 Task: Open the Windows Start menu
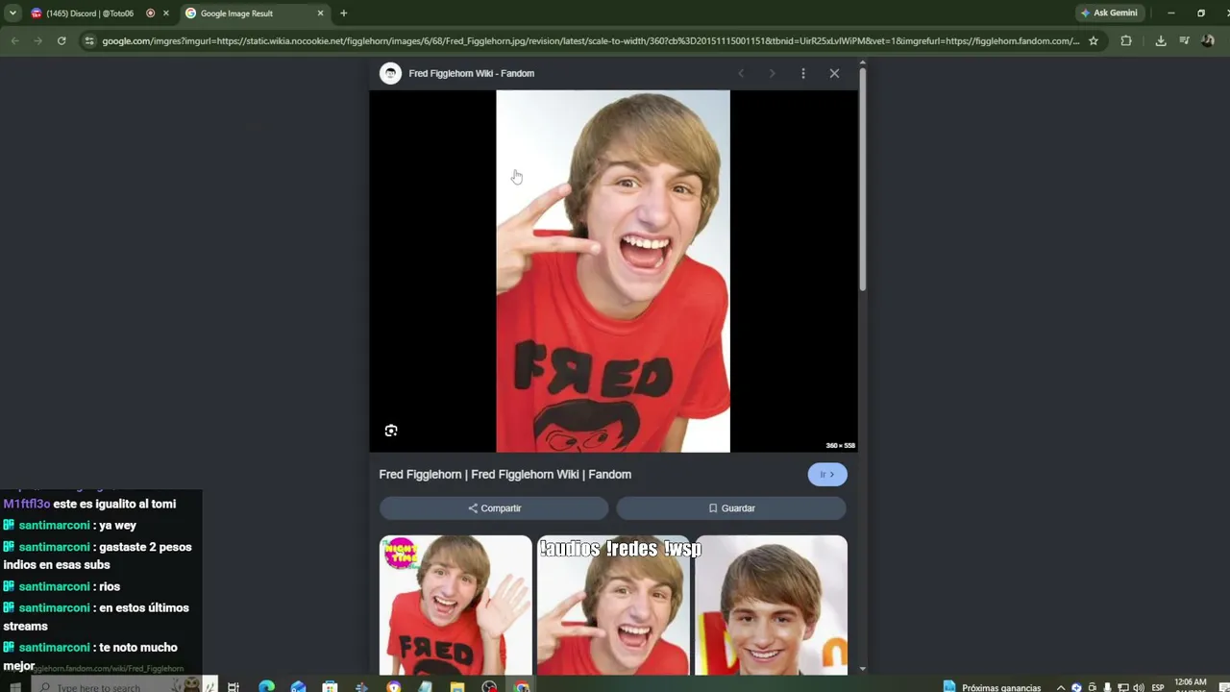[14, 687]
